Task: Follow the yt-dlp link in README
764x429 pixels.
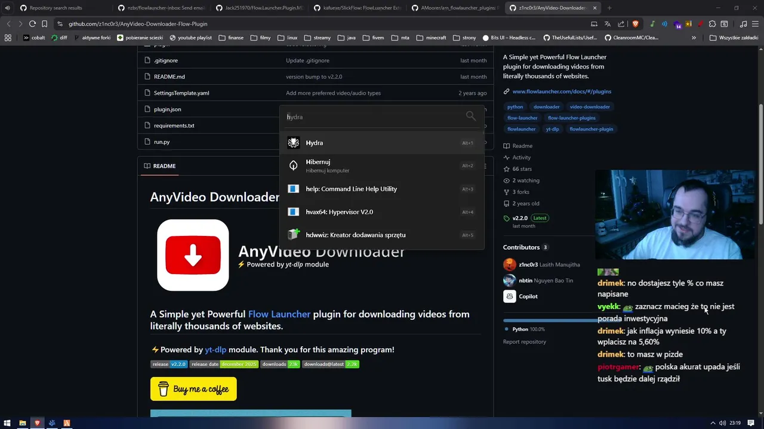Action: 215,350
